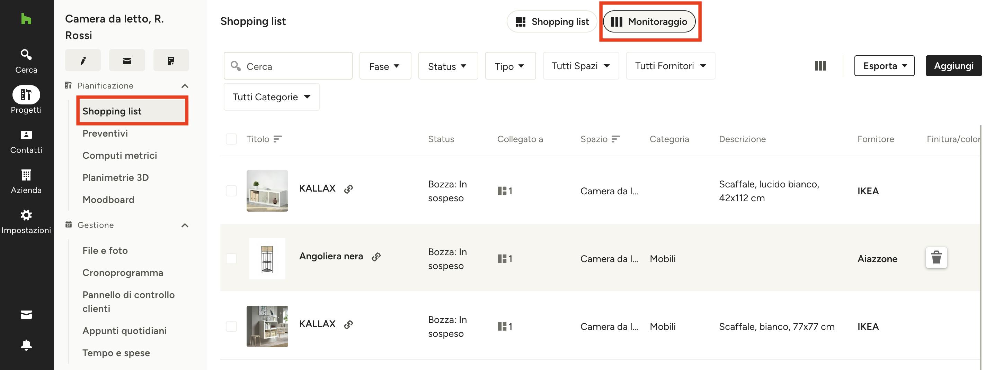Open Tempo e spese in sidebar
This screenshot has height=370, width=985.
click(x=116, y=353)
